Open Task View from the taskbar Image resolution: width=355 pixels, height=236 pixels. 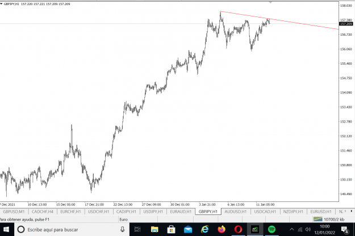[137, 229]
